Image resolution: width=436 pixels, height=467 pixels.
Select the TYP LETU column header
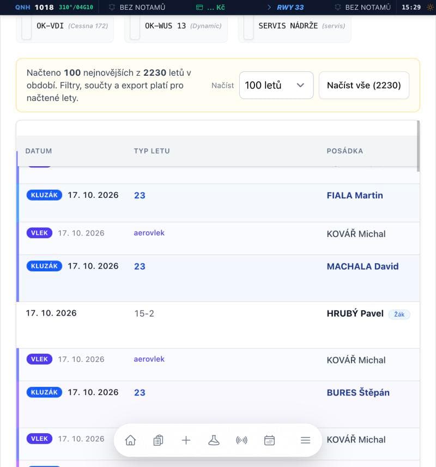click(152, 151)
